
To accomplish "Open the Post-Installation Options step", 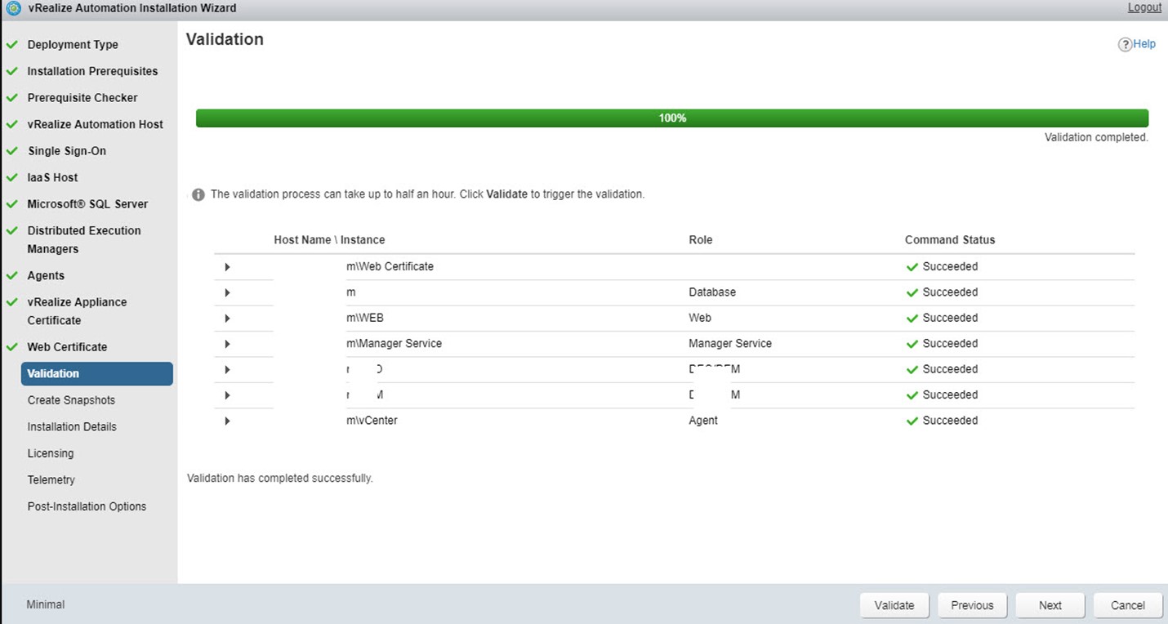I will pos(87,506).
